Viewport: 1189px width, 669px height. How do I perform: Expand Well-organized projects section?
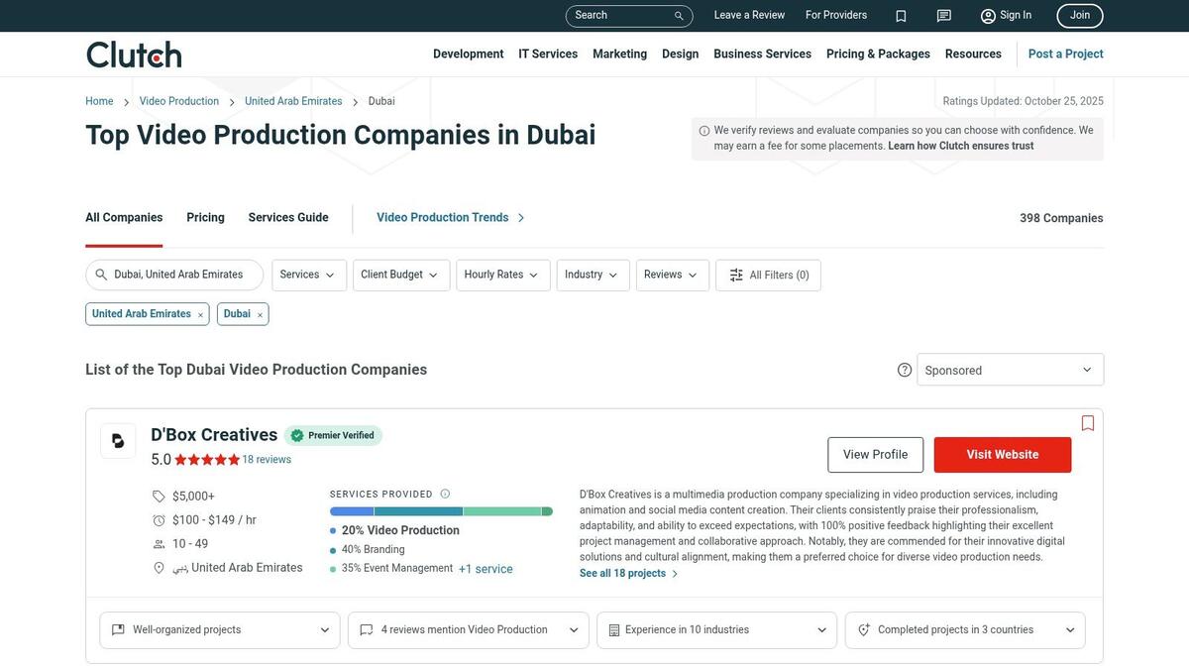click(220, 630)
